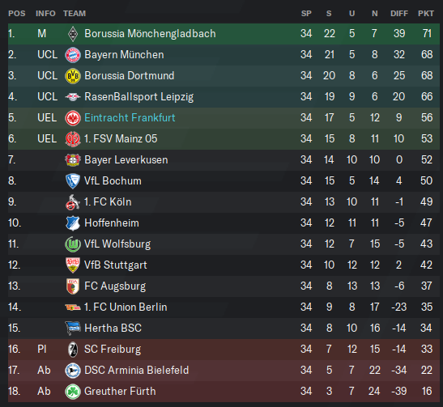Click the Bayern München club logo
443x407 pixels.
pos(73,55)
